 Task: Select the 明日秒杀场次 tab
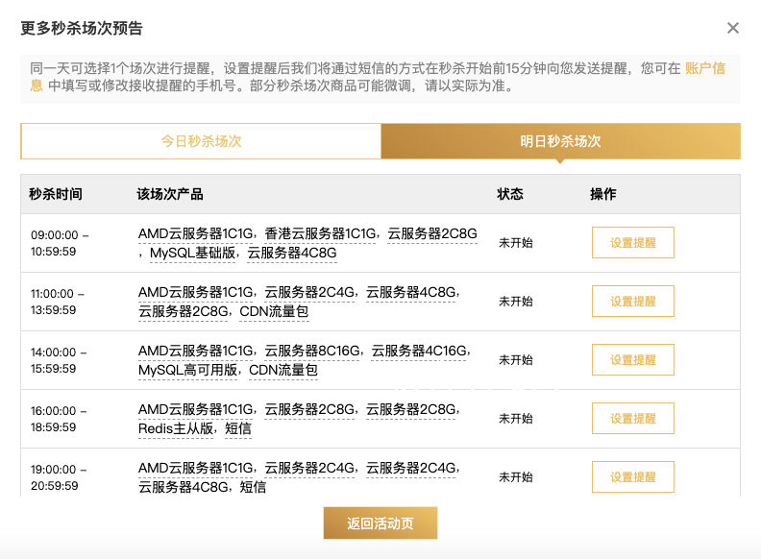tap(560, 141)
